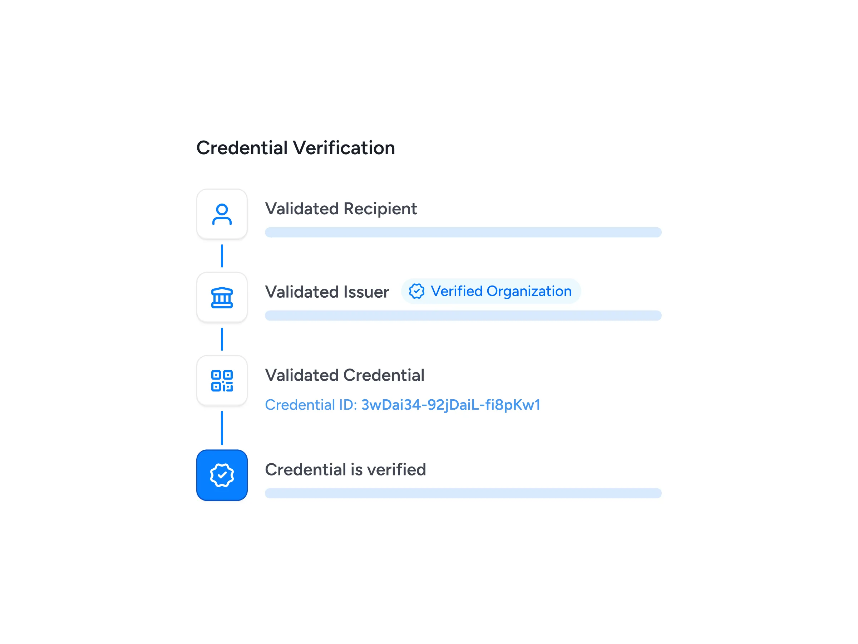Screen dimensions: 858x644
Task: Click connector line between issuer and credential
Action: pyautogui.click(x=222, y=339)
